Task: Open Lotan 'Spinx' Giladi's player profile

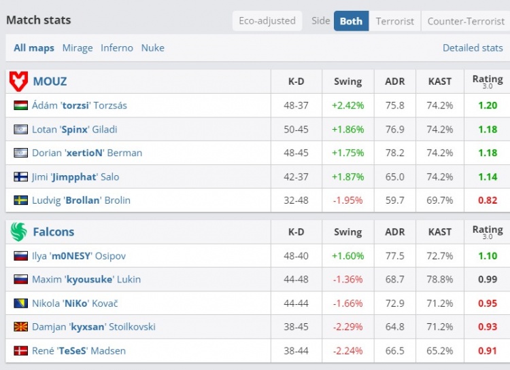Action: (x=84, y=130)
